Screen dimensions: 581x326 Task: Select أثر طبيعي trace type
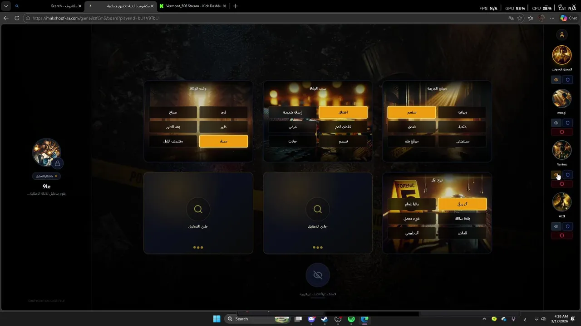[412, 233]
